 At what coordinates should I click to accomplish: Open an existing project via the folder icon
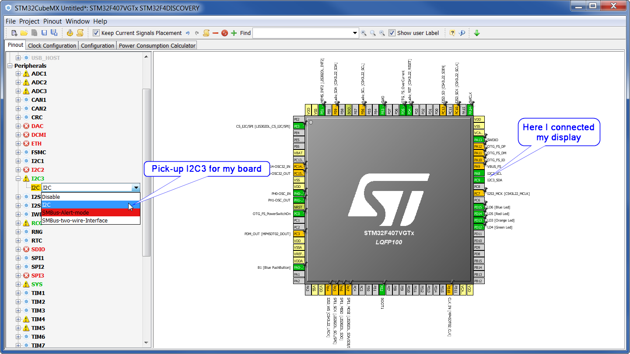click(24, 33)
